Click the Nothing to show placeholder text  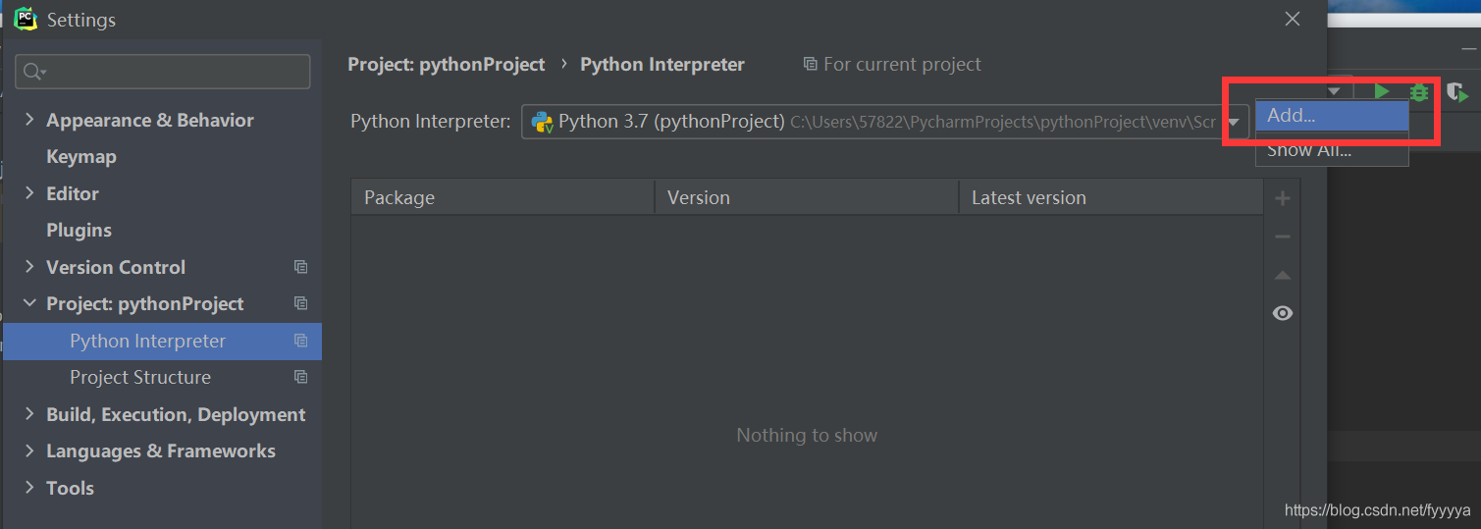pyautogui.click(x=807, y=435)
